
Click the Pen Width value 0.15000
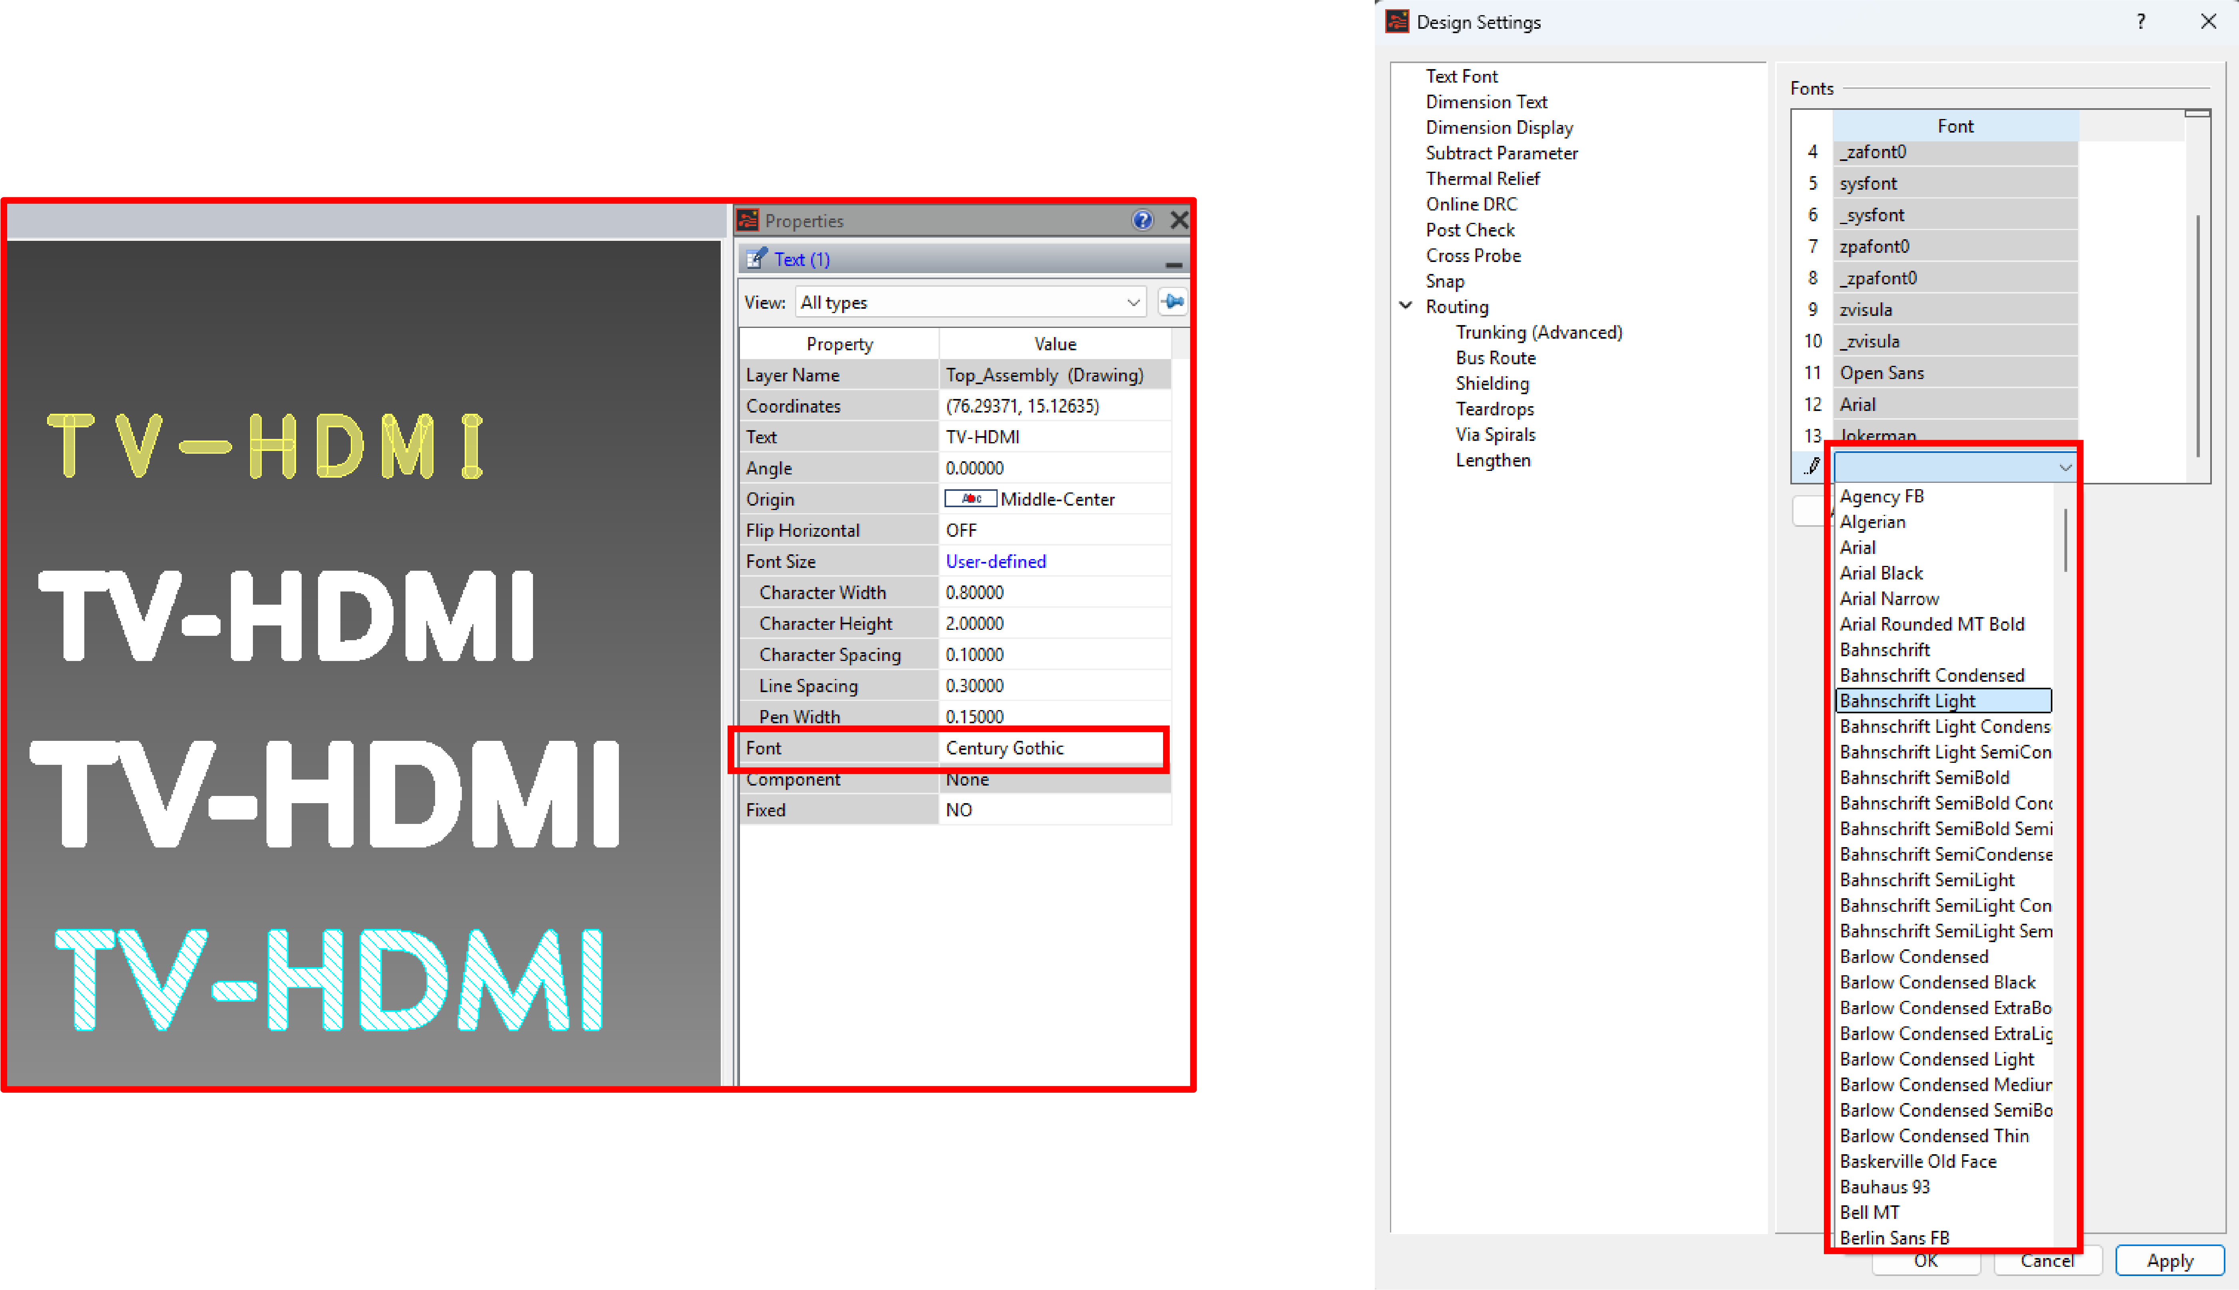[1054, 717]
